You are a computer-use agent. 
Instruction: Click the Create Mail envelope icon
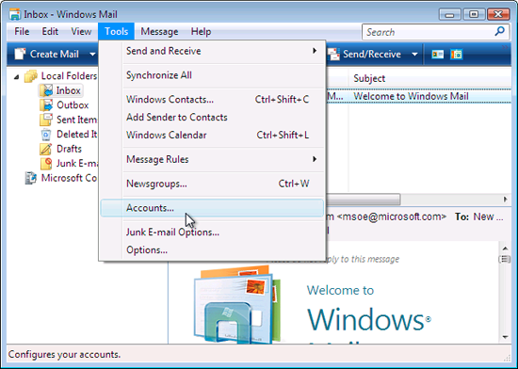20,55
